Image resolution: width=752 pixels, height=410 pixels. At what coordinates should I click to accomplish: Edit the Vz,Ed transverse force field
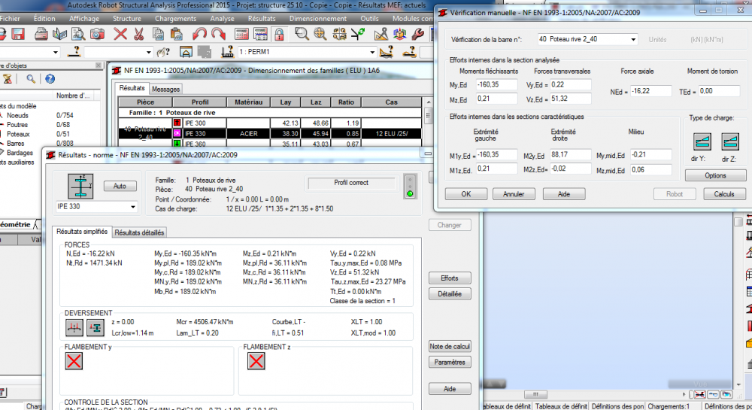click(x=570, y=99)
